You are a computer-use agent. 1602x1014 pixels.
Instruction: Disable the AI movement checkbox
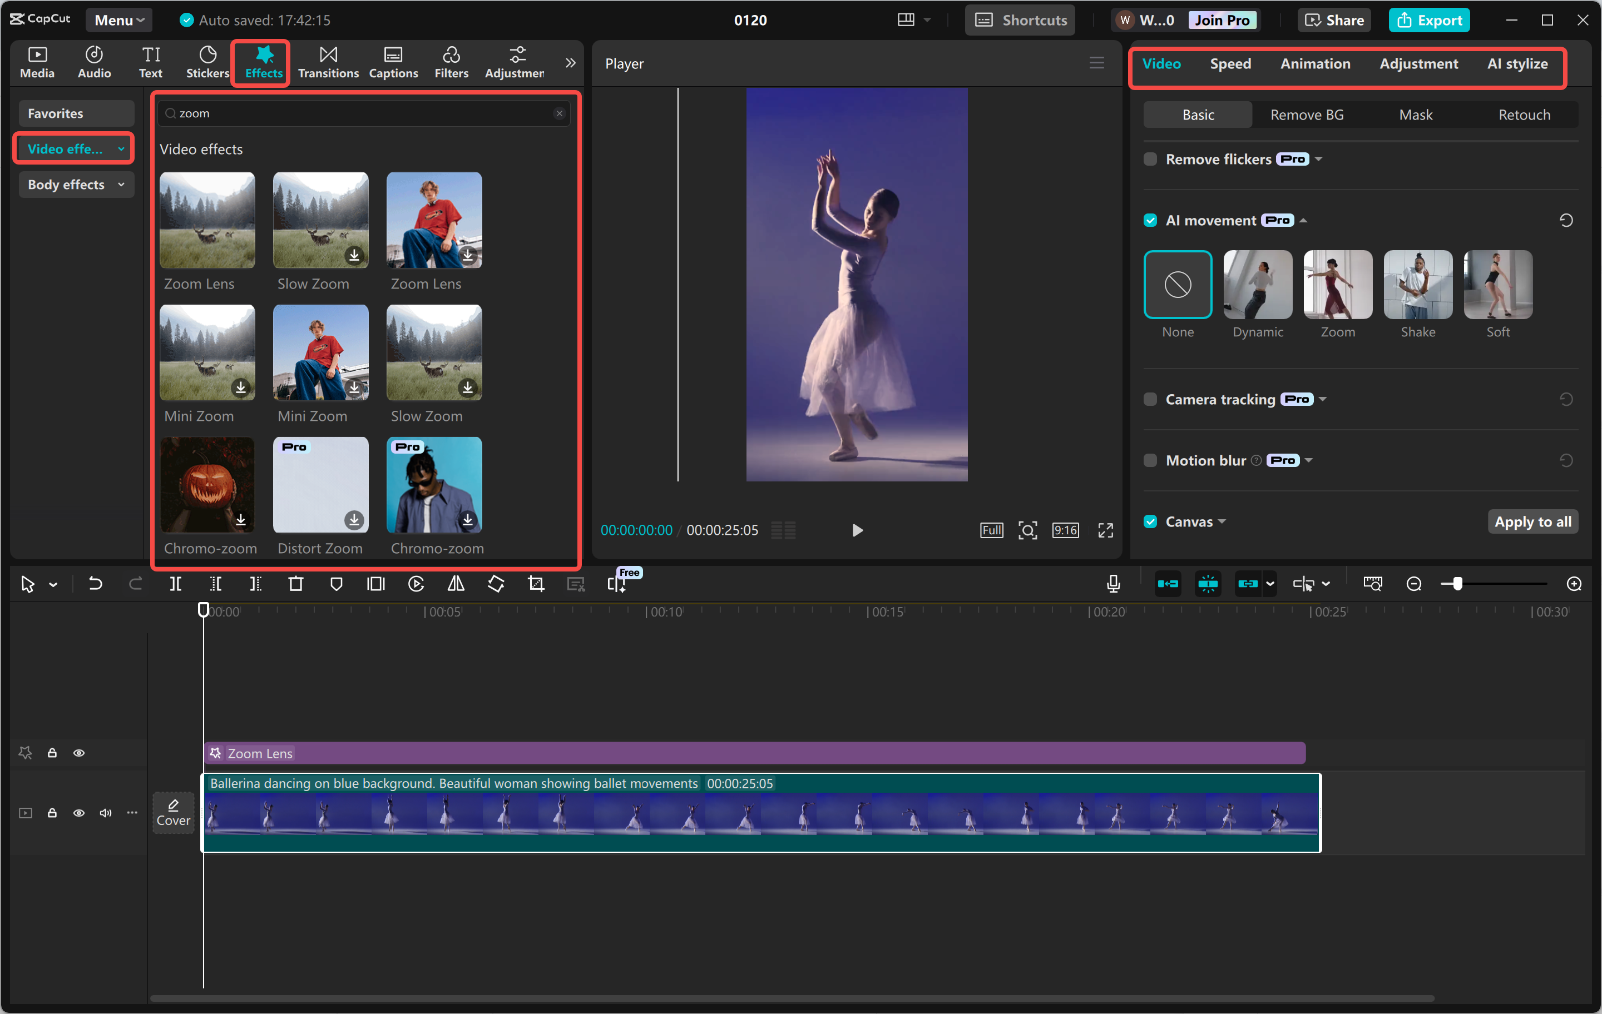tap(1150, 220)
